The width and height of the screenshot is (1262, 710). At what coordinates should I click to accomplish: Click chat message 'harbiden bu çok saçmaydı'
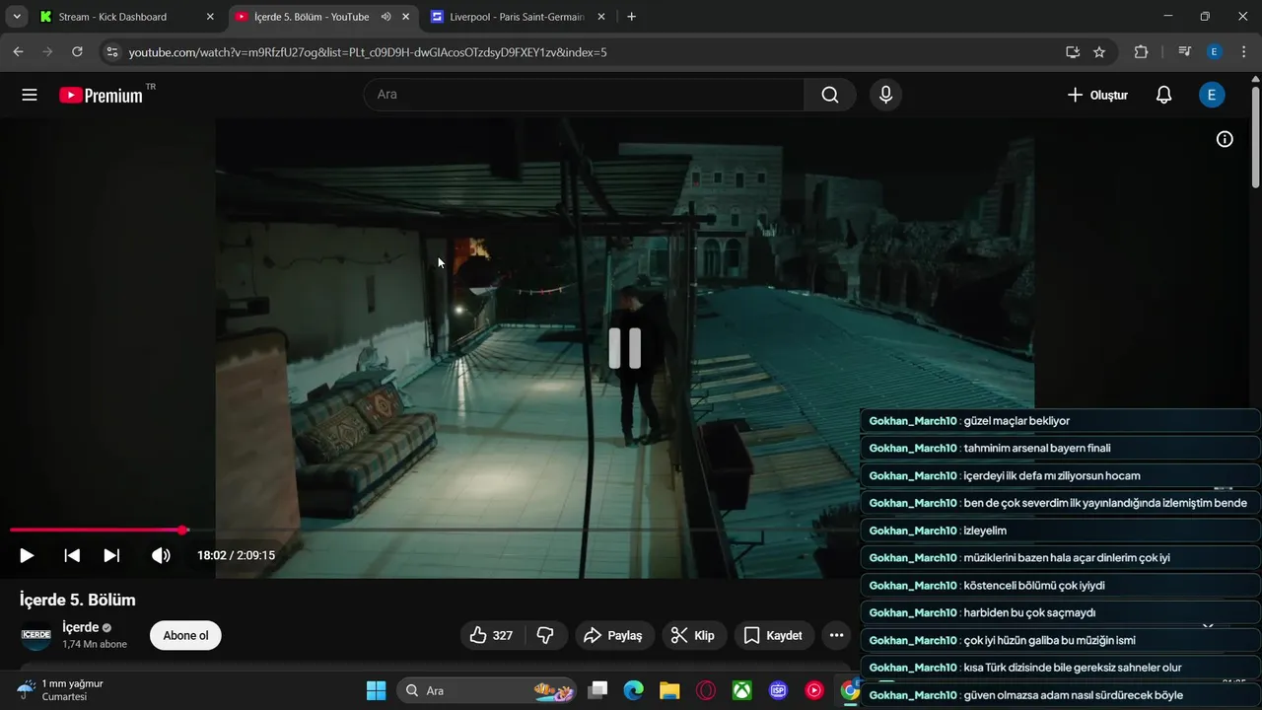pyautogui.click(x=1029, y=612)
